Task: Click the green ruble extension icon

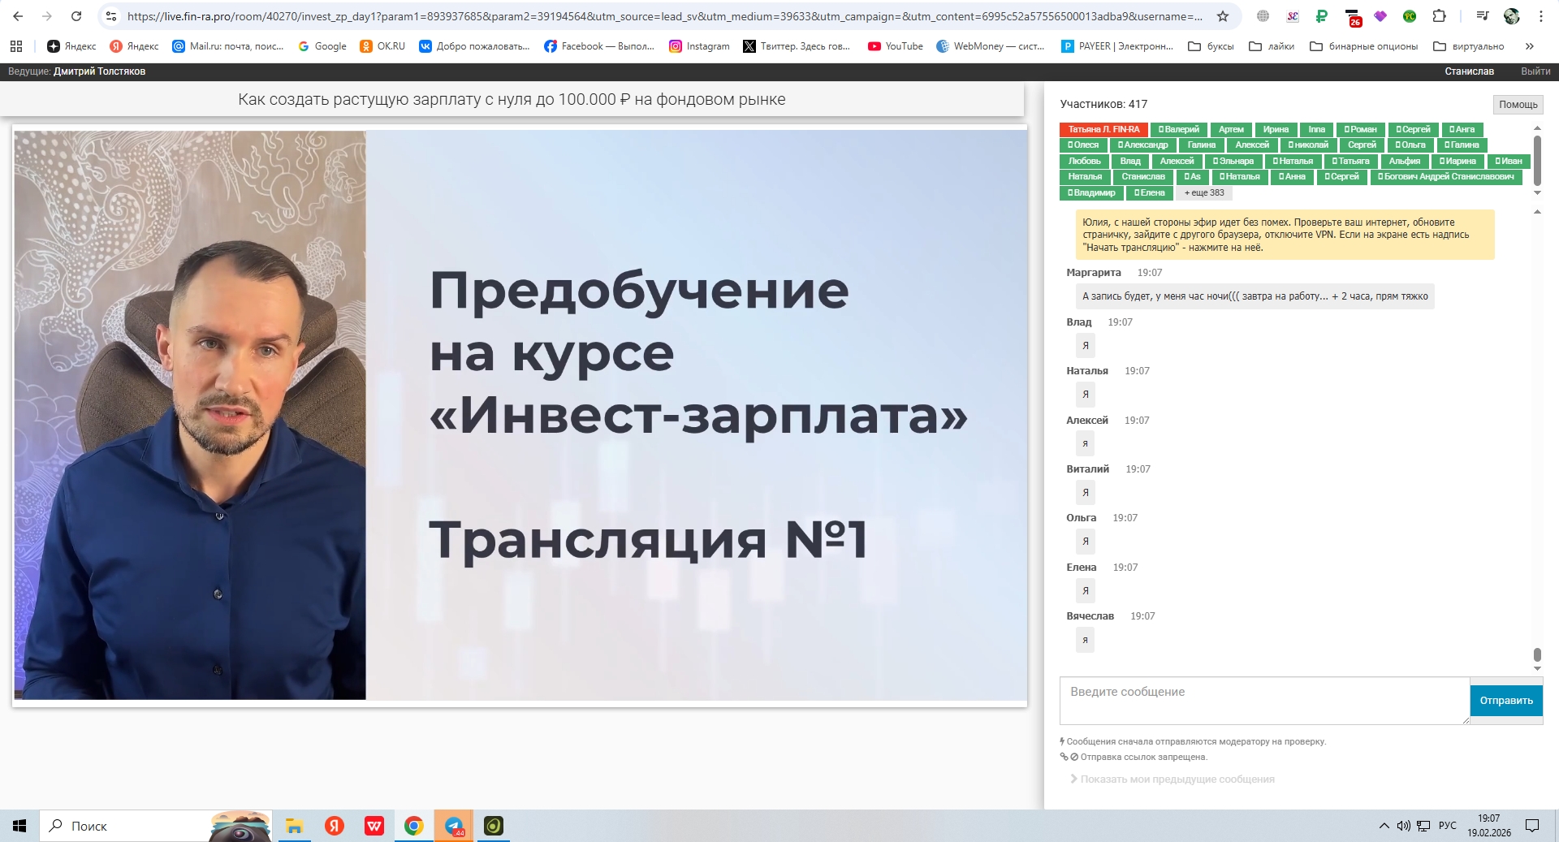Action: [x=1322, y=16]
